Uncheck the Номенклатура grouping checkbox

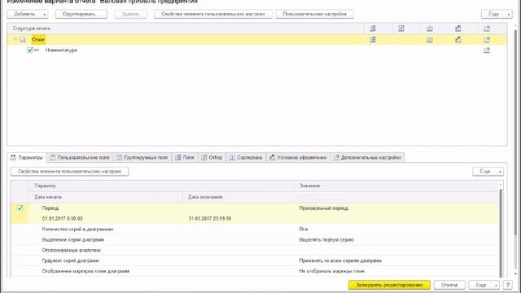[x=29, y=50]
